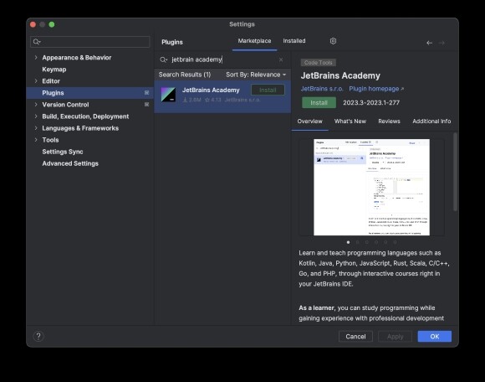Expand Build, Execution, Deployment section

click(x=36, y=116)
